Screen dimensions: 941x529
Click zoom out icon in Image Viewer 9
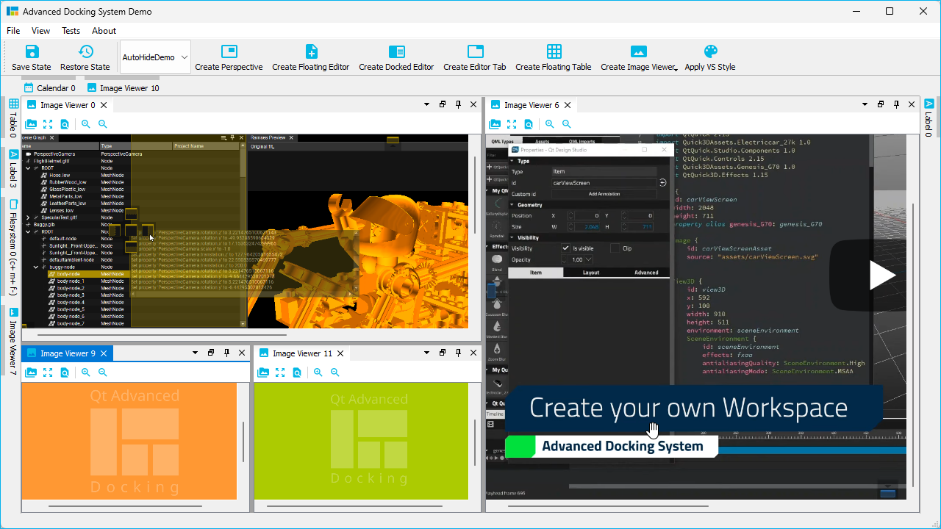tap(103, 373)
